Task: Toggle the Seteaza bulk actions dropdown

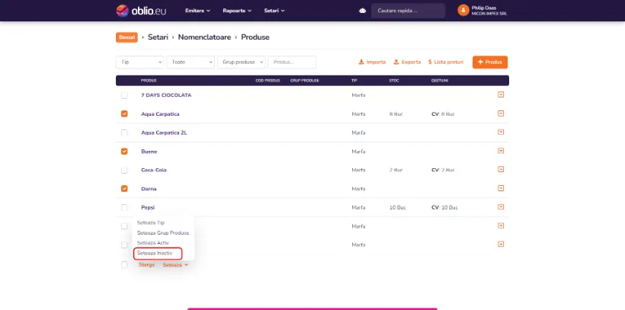Action: [x=175, y=265]
